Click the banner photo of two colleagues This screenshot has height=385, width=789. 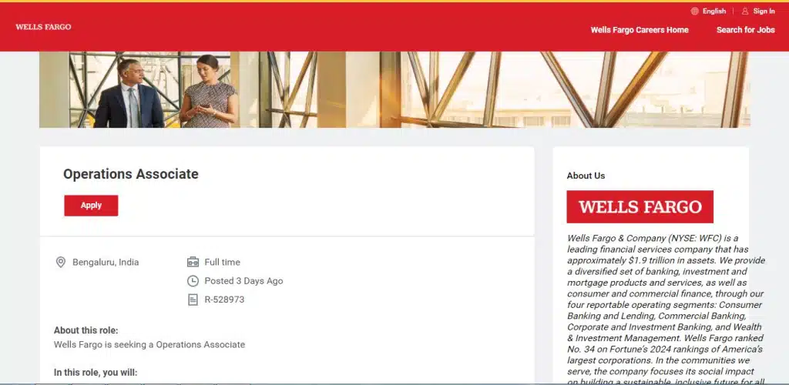(x=395, y=89)
